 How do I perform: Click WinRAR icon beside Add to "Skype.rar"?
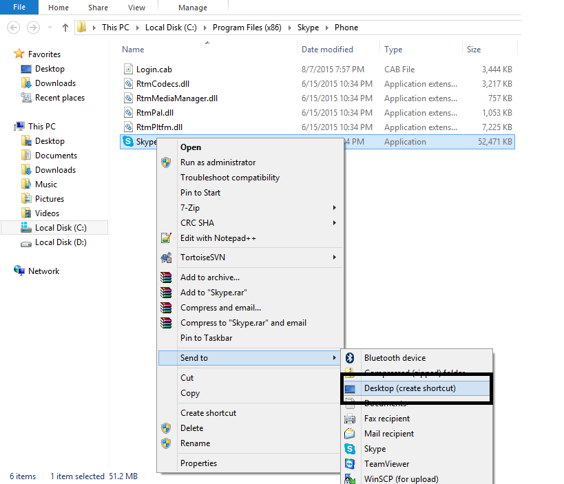[x=166, y=293]
